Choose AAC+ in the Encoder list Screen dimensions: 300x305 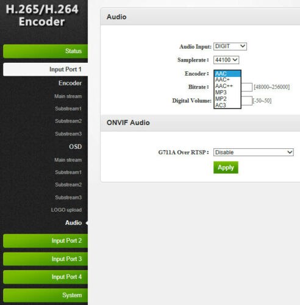227,80
